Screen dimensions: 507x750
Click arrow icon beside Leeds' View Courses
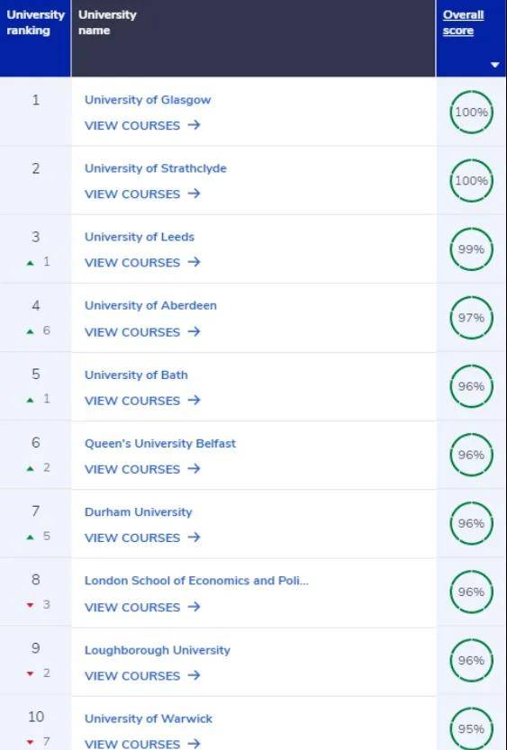coord(194,262)
